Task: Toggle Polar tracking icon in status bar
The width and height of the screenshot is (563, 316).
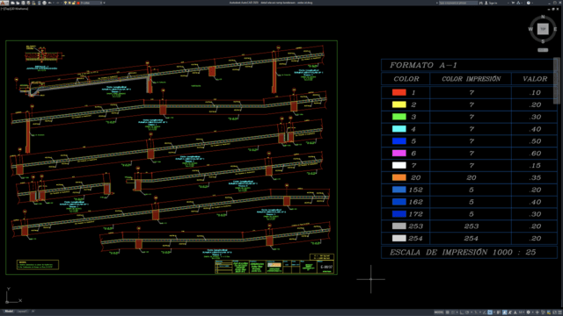Action: point(467,312)
